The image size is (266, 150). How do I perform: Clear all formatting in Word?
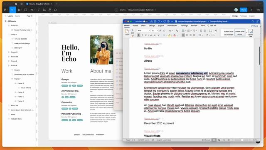[x=177, y=30]
